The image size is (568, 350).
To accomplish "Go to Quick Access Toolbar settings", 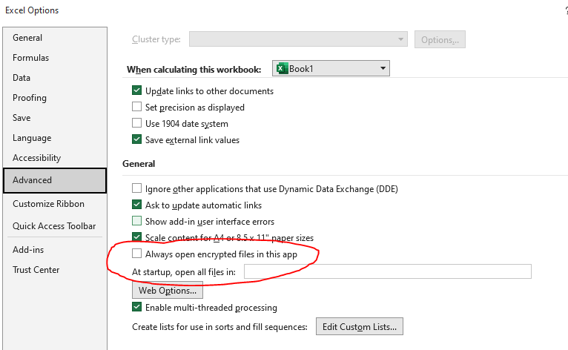I will pos(54,226).
